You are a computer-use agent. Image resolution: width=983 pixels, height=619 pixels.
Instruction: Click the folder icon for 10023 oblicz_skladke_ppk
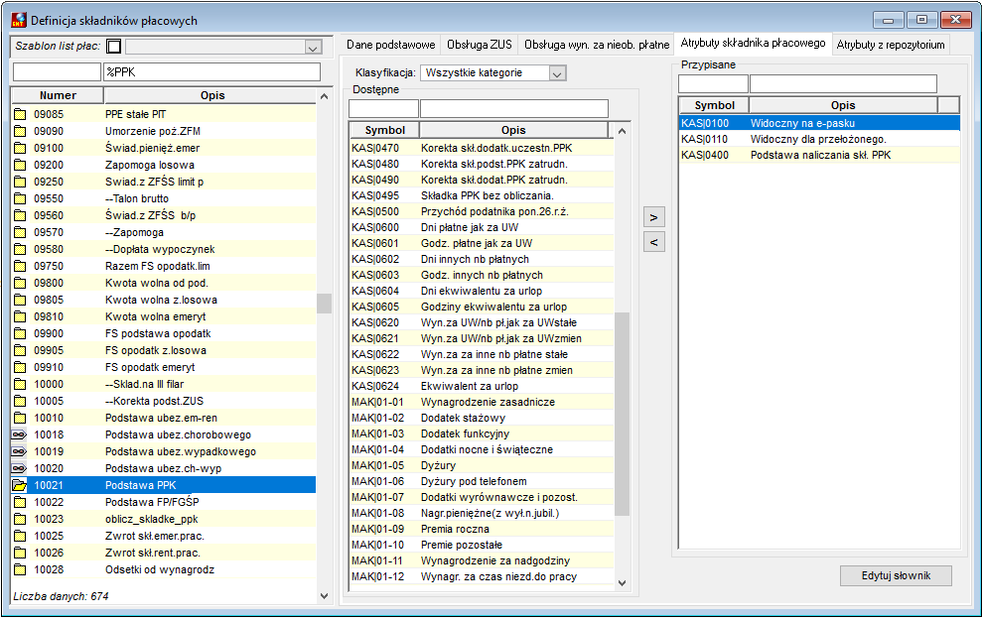click(20, 520)
